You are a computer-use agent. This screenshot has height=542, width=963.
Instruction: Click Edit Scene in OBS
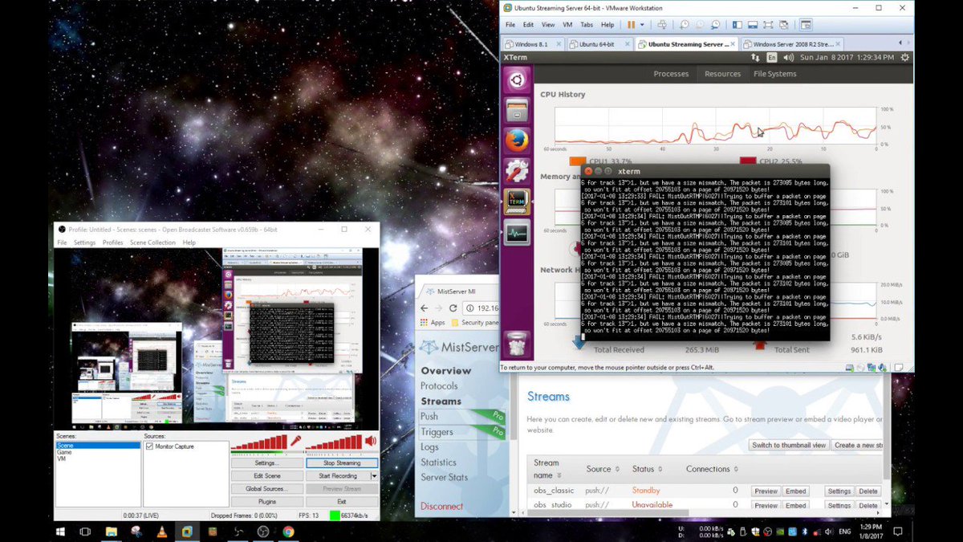(x=266, y=476)
